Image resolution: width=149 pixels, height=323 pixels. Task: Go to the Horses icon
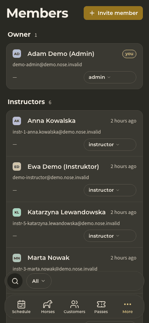pyautogui.click(x=48, y=304)
